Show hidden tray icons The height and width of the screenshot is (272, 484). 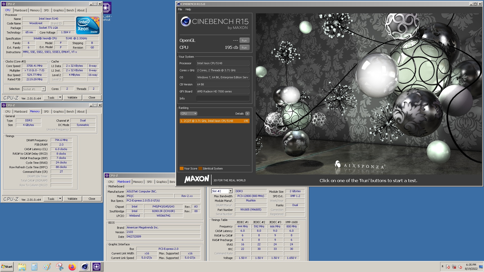click(442, 266)
